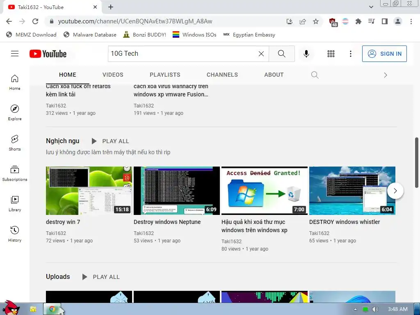420x315 pixels.
Task: Click the Chrome taskbar button
Action: coord(52,309)
